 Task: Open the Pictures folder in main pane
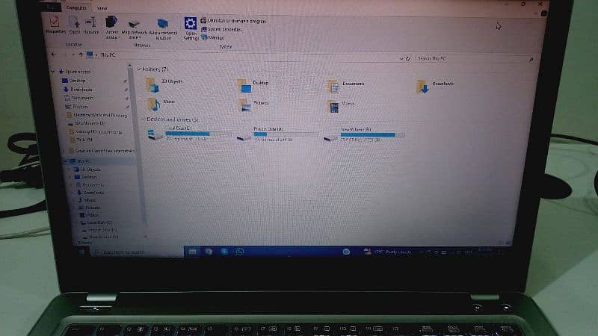[x=244, y=105]
